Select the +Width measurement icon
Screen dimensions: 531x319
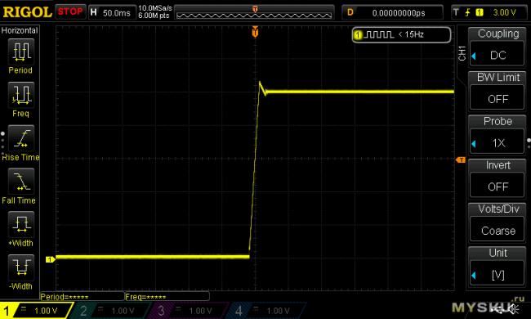(21, 224)
